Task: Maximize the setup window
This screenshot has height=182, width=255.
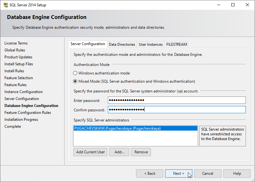Action: tap(233, 5)
